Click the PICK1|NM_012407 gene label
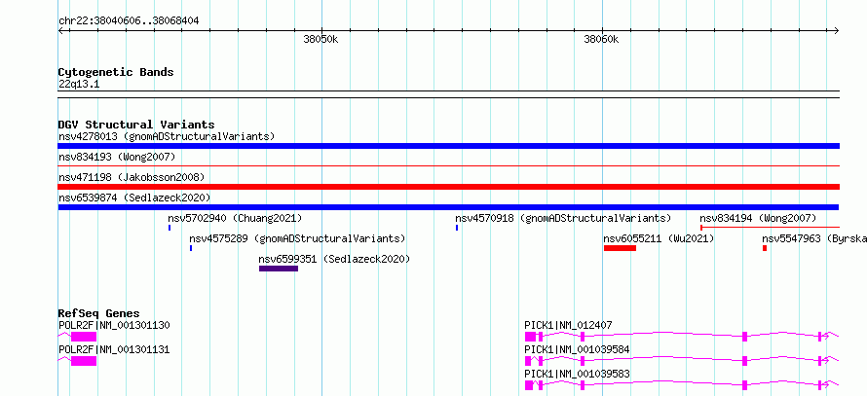The width and height of the screenshot is (867, 396). pos(568,325)
